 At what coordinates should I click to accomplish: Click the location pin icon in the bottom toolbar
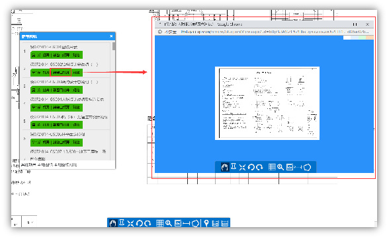206,223
